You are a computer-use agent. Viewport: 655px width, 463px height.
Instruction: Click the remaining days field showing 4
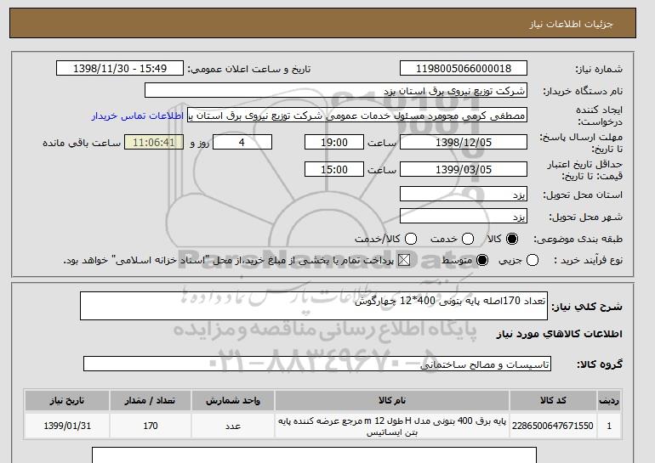tap(242, 142)
